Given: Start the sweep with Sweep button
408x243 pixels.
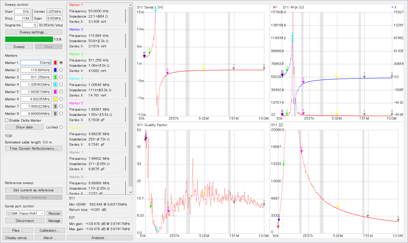Looking at the screenshot, I should click(x=19, y=47).
